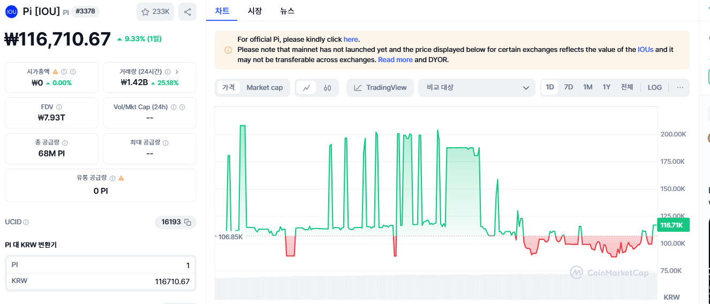This screenshot has width=710, height=304.
Task: Switch to 뉴스 tab
Action: tap(288, 11)
